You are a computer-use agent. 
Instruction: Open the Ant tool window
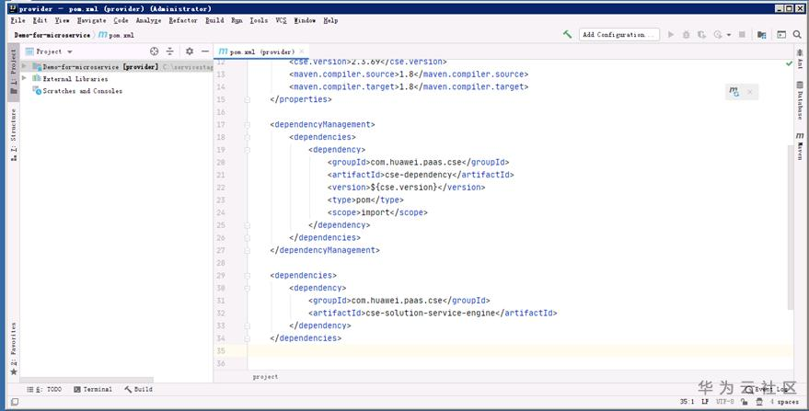pos(800,58)
